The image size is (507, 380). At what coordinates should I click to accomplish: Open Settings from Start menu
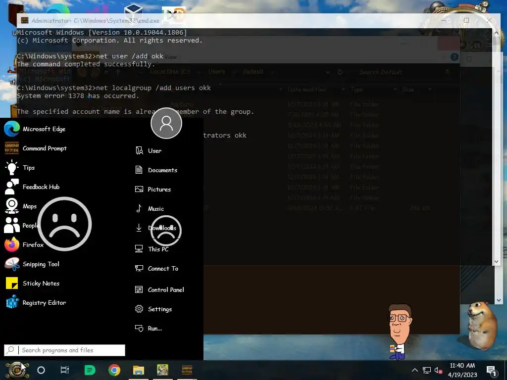click(x=153, y=309)
